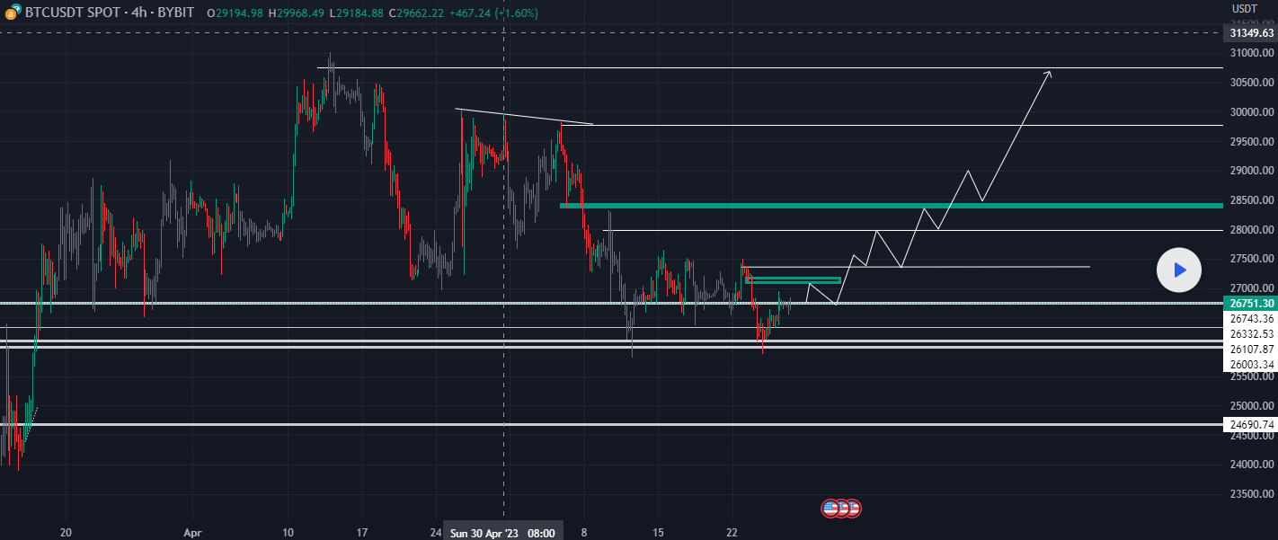Screen dimensions: 1278x540
Task: Click the crosshair date label Sun 30 Apr '23 08:00
Action: (502, 532)
